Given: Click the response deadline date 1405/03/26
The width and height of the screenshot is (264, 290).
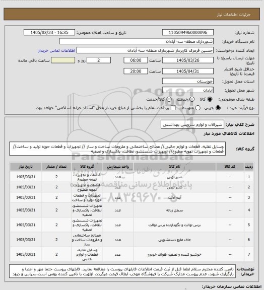Looking at the screenshot, I should 188,60.
